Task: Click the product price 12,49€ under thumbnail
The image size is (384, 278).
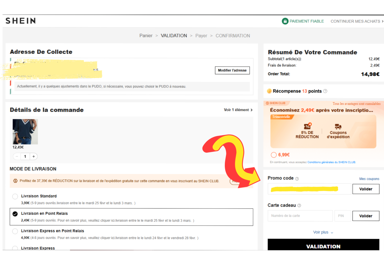Action: pyautogui.click(x=18, y=147)
